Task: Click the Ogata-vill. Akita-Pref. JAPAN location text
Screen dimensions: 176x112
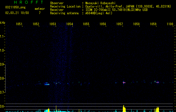Action: click(x=109, y=6)
